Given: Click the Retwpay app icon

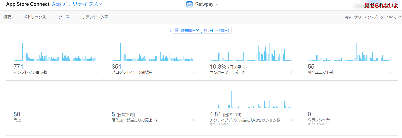Looking at the screenshot, I should click(x=189, y=4).
